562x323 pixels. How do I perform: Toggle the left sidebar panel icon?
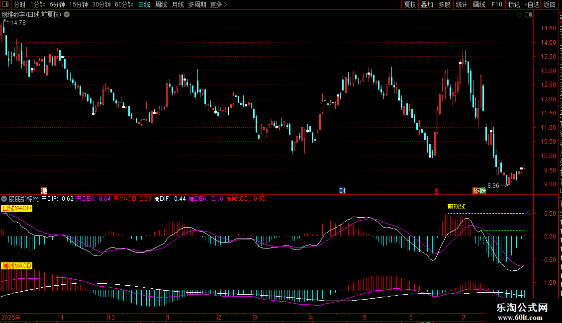5,4
